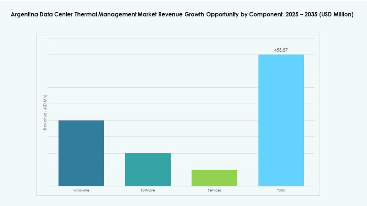Click the bottom horizontal axis line

click(172, 186)
